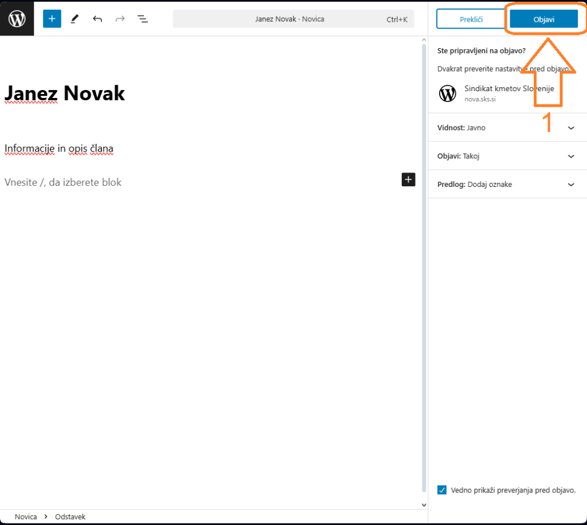
Task: Open the Janez Novak · Novica command bar
Action: [293, 19]
